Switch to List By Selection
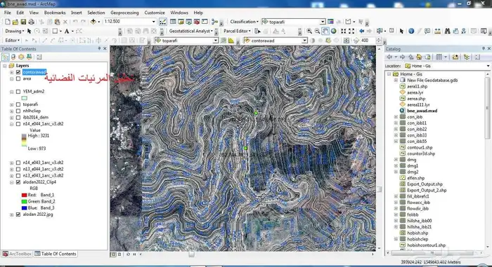 (x=29, y=57)
